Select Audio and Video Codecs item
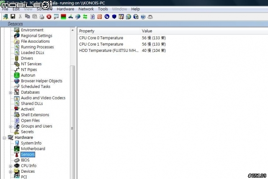 coord(43,98)
